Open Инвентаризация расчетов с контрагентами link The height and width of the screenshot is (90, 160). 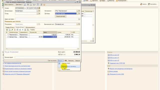17,66
